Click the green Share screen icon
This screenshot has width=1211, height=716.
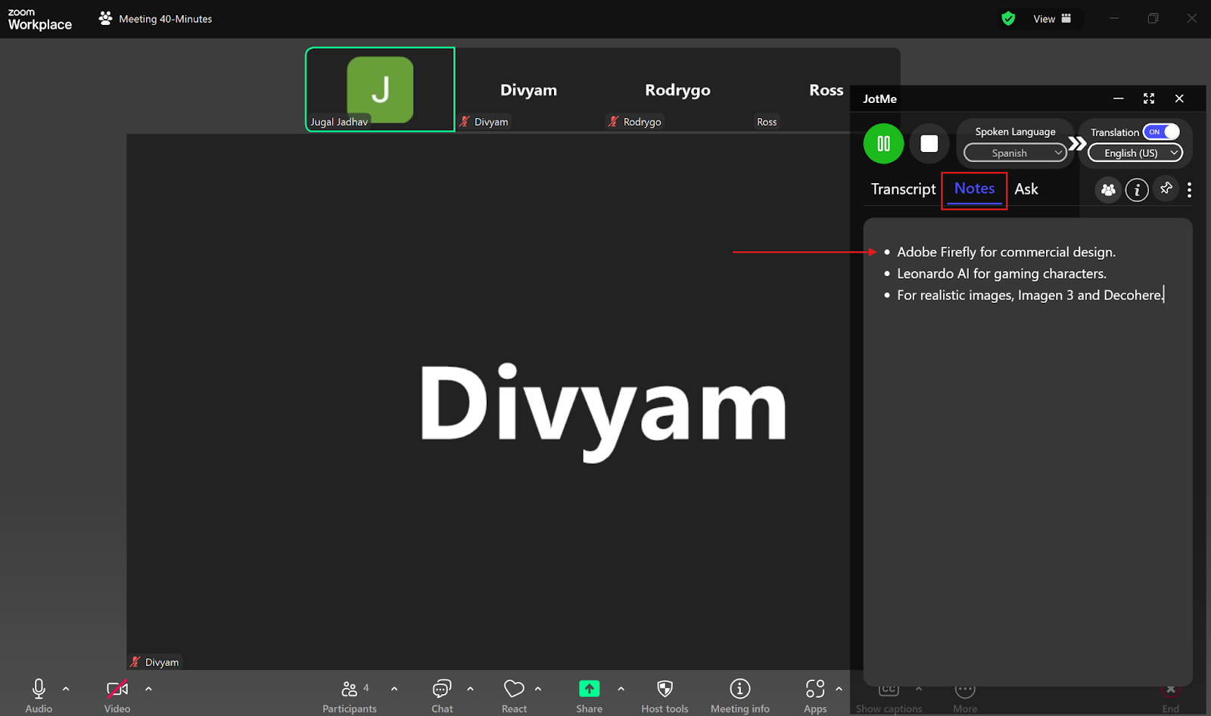tap(589, 689)
